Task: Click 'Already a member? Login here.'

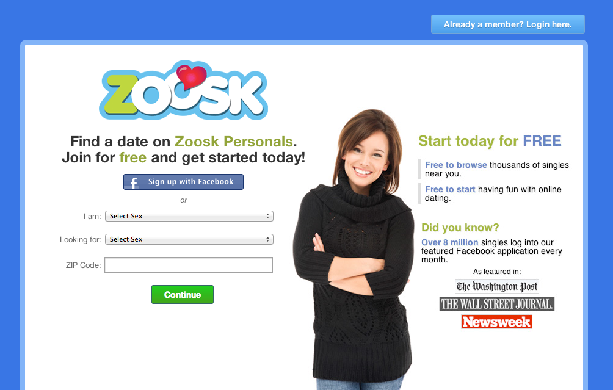Action: 508,24
